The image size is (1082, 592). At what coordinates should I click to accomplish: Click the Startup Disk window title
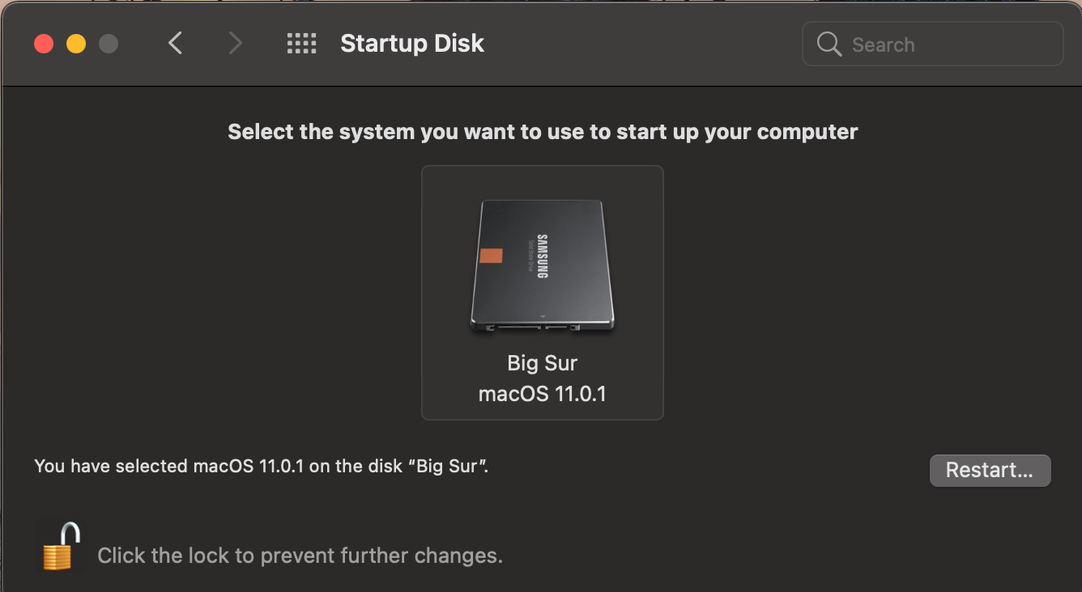coord(411,44)
